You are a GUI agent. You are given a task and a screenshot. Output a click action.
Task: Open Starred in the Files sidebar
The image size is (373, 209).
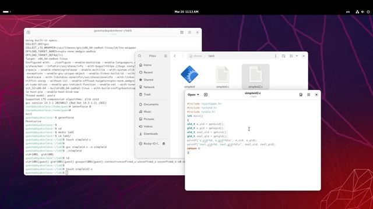(153, 80)
